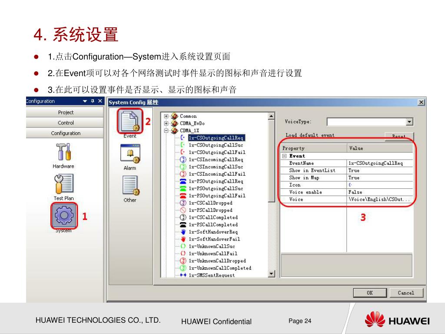The height and width of the screenshot is (334, 445).
Task: Pin the Configuration panel
Action: click(x=93, y=101)
